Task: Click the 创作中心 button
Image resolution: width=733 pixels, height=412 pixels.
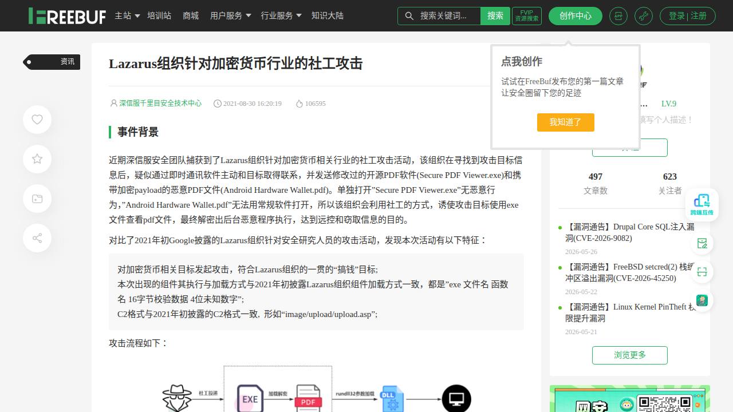Action: pos(576,16)
